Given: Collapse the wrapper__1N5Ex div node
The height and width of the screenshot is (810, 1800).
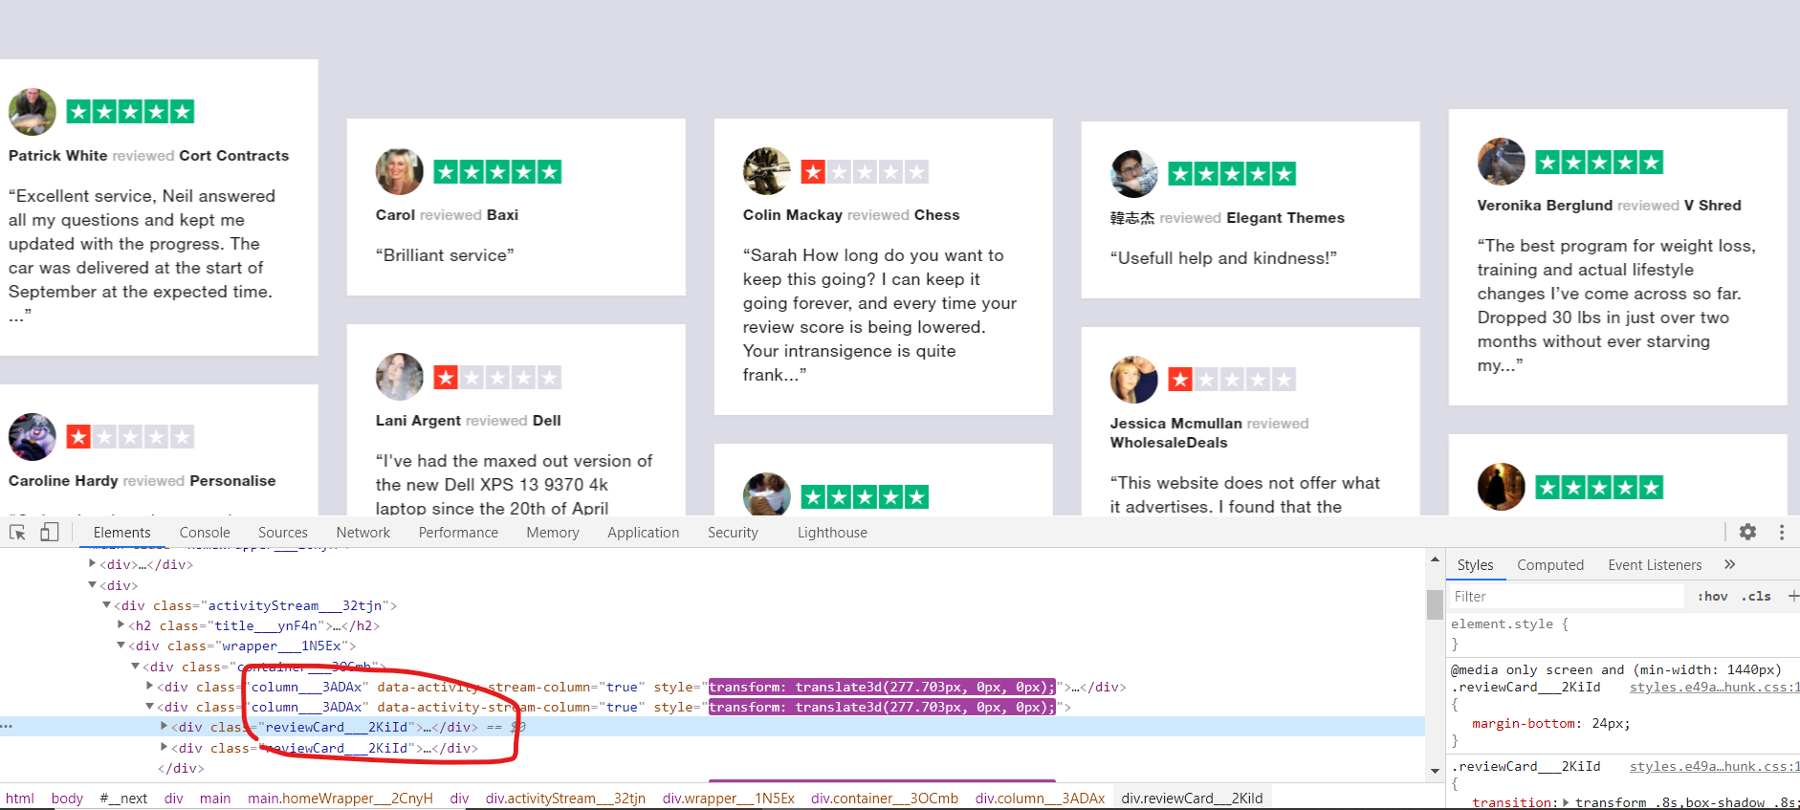Looking at the screenshot, I should (121, 646).
